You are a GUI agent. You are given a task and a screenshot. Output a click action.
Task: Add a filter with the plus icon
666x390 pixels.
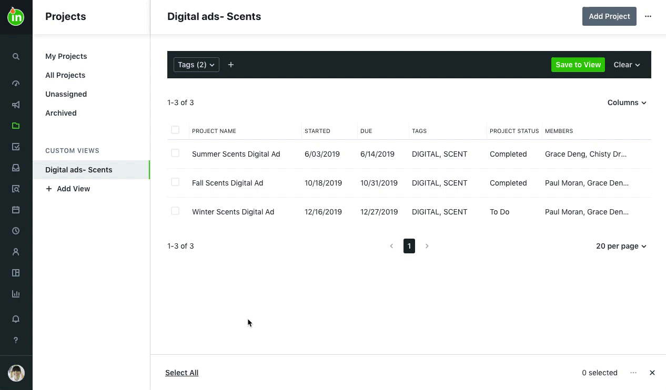pyautogui.click(x=231, y=65)
